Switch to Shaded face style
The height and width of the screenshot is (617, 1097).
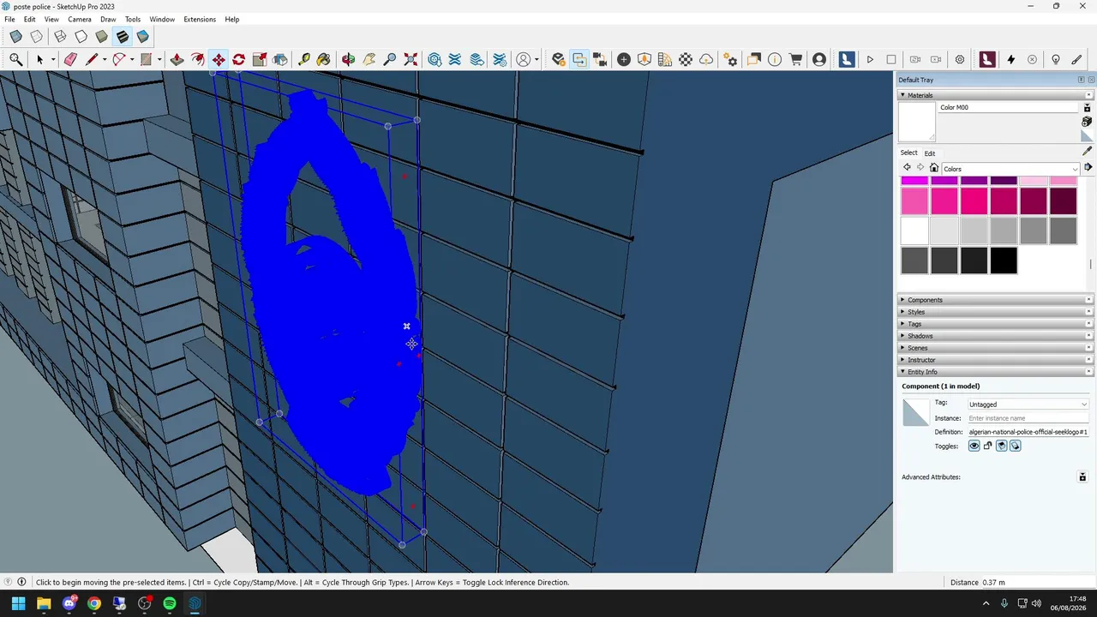pos(101,37)
